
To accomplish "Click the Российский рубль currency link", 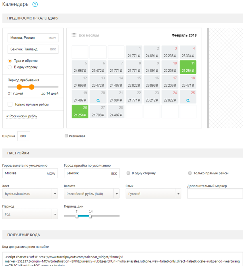I will (22, 116).
